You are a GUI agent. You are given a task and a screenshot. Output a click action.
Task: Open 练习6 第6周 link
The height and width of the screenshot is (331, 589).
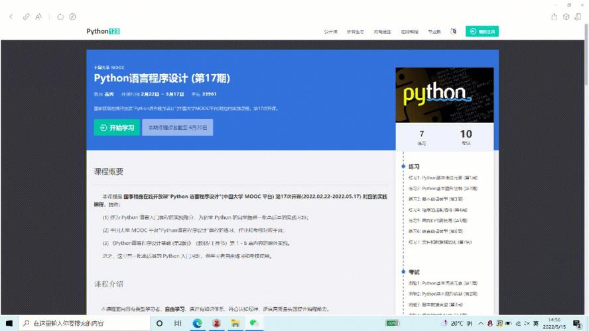(436, 231)
